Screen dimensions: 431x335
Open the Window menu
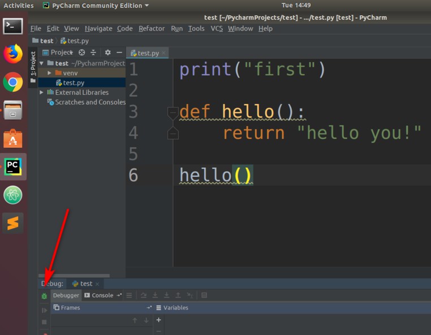[240, 29]
